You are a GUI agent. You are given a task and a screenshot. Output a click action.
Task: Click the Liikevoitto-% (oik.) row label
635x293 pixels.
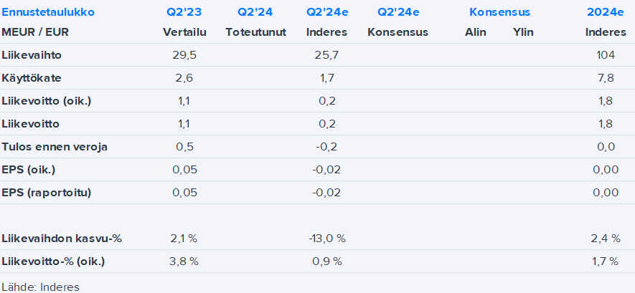pos(54,261)
